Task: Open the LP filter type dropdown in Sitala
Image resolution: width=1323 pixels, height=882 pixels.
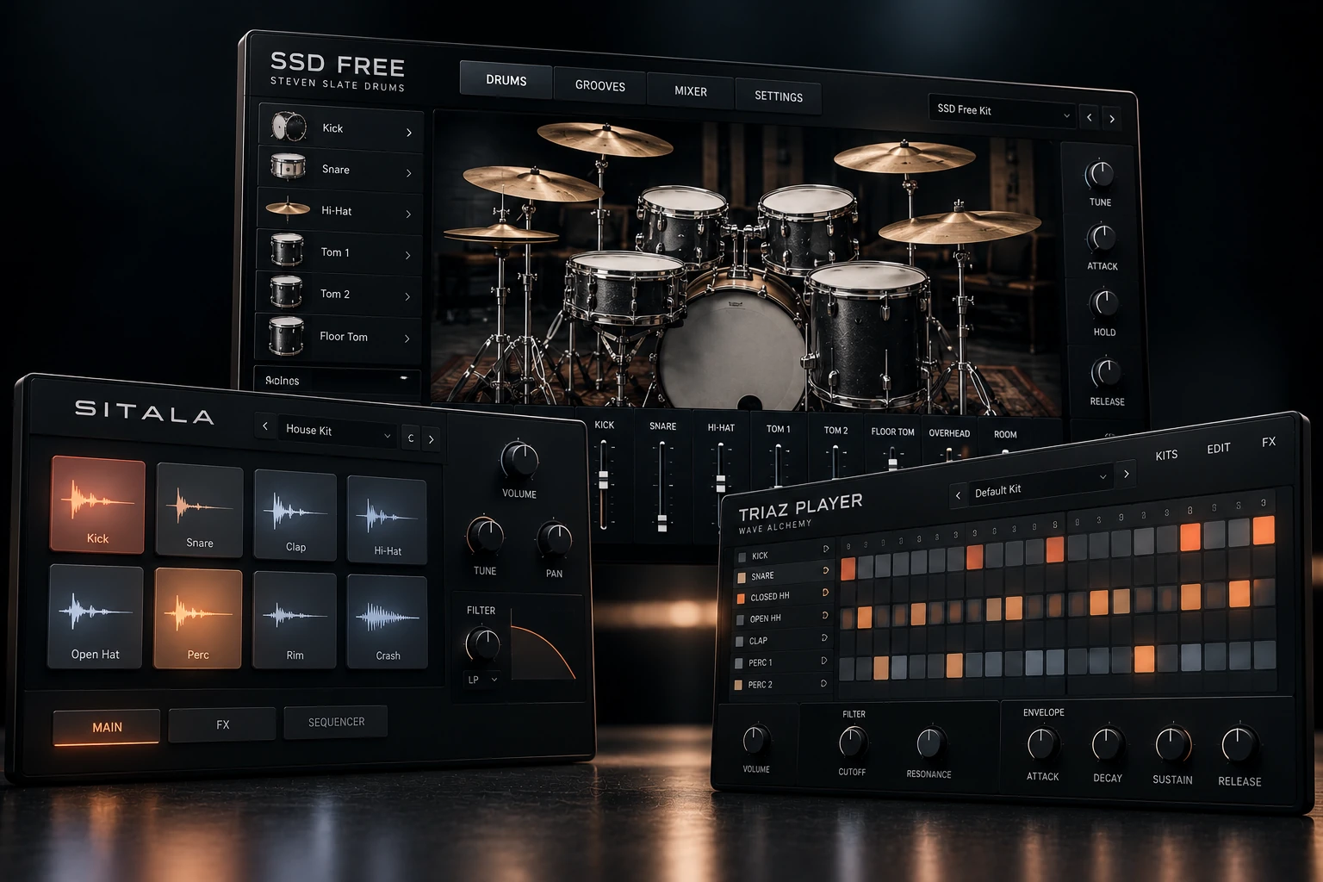Action: coord(482,680)
